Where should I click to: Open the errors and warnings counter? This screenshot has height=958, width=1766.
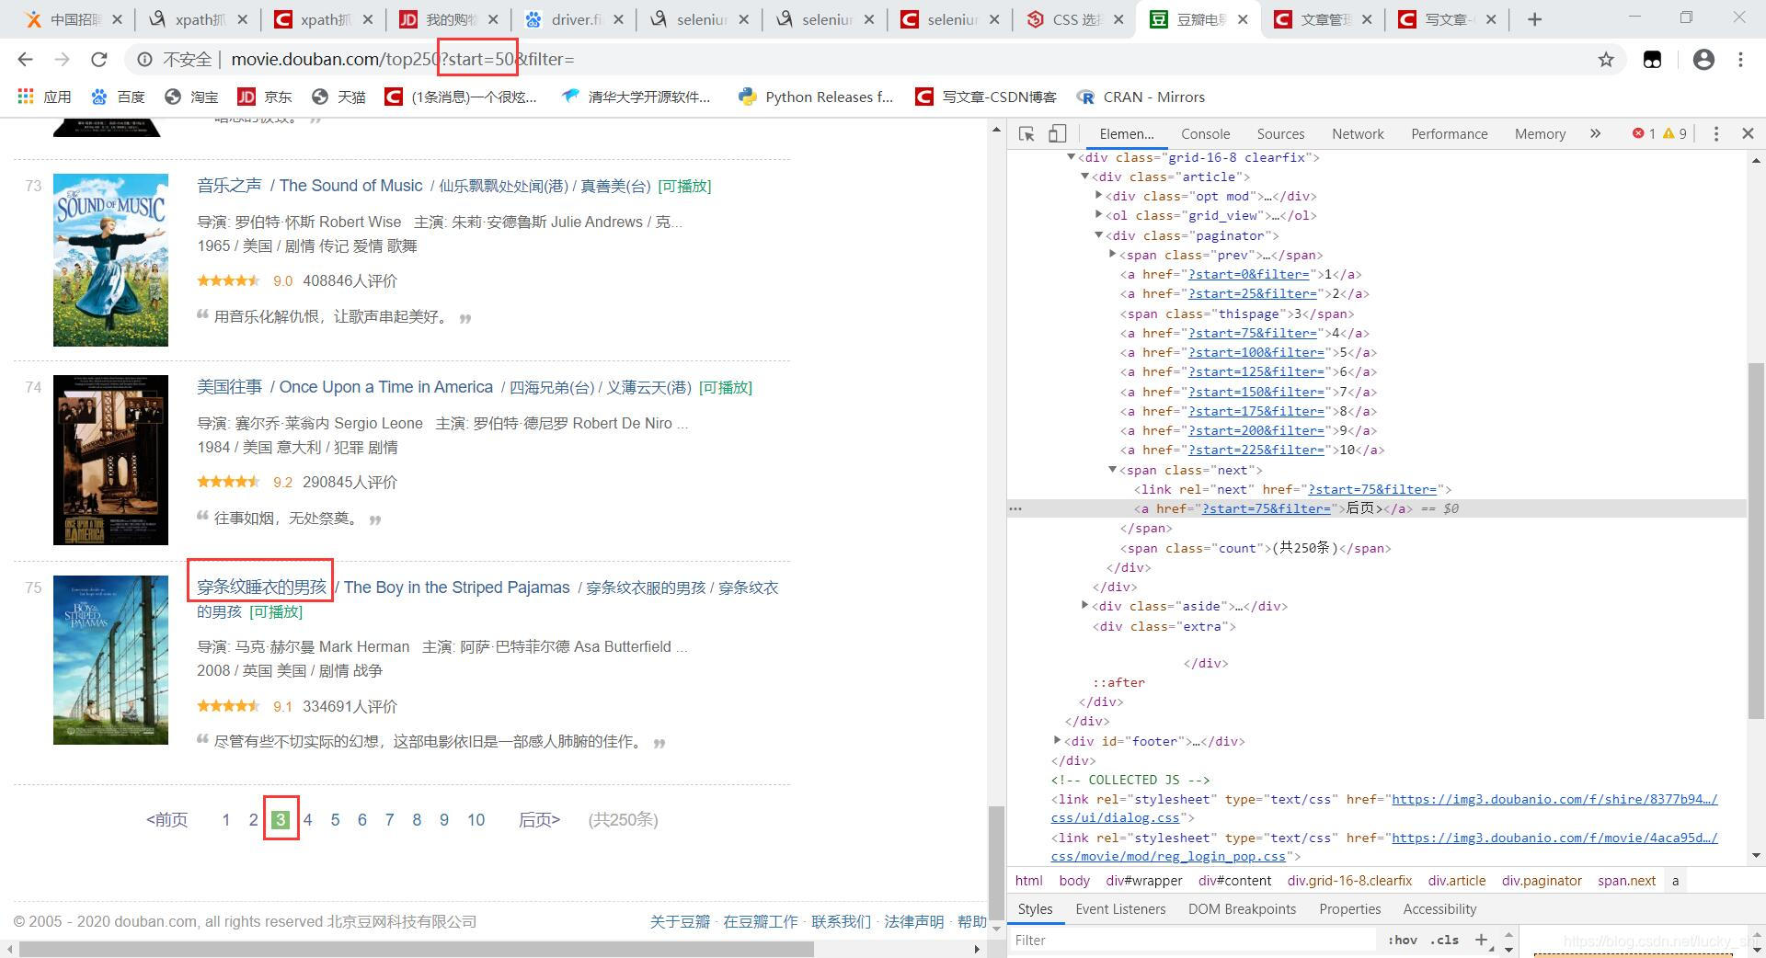(x=1659, y=133)
